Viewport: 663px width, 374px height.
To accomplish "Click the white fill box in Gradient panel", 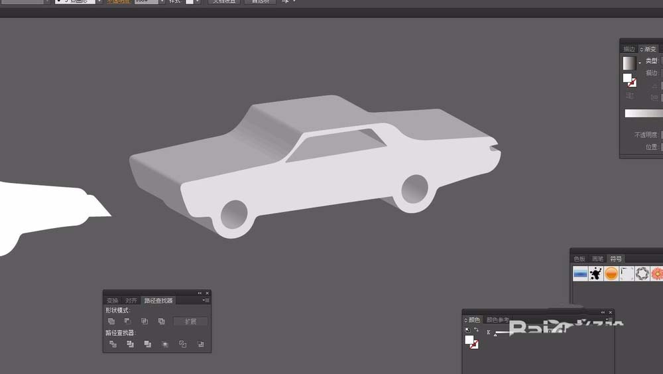I will 627,78.
